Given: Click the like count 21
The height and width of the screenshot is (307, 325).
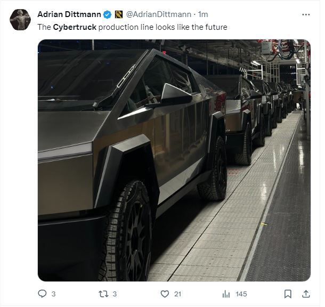Looking at the screenshot, I should [178, 294].
